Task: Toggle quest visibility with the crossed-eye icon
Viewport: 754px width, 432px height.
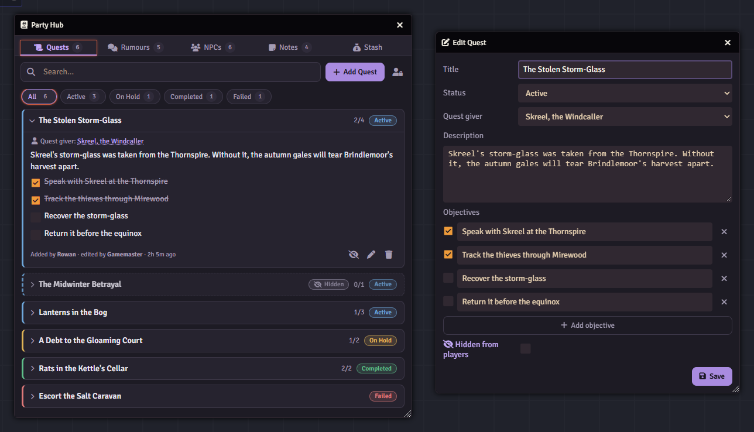Action: pyautogui.click(x=353, y=255)
